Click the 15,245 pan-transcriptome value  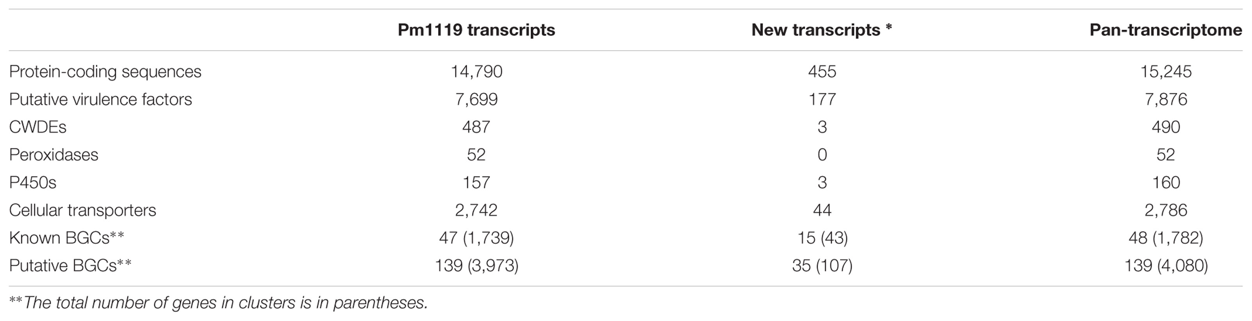(1165, 71)
